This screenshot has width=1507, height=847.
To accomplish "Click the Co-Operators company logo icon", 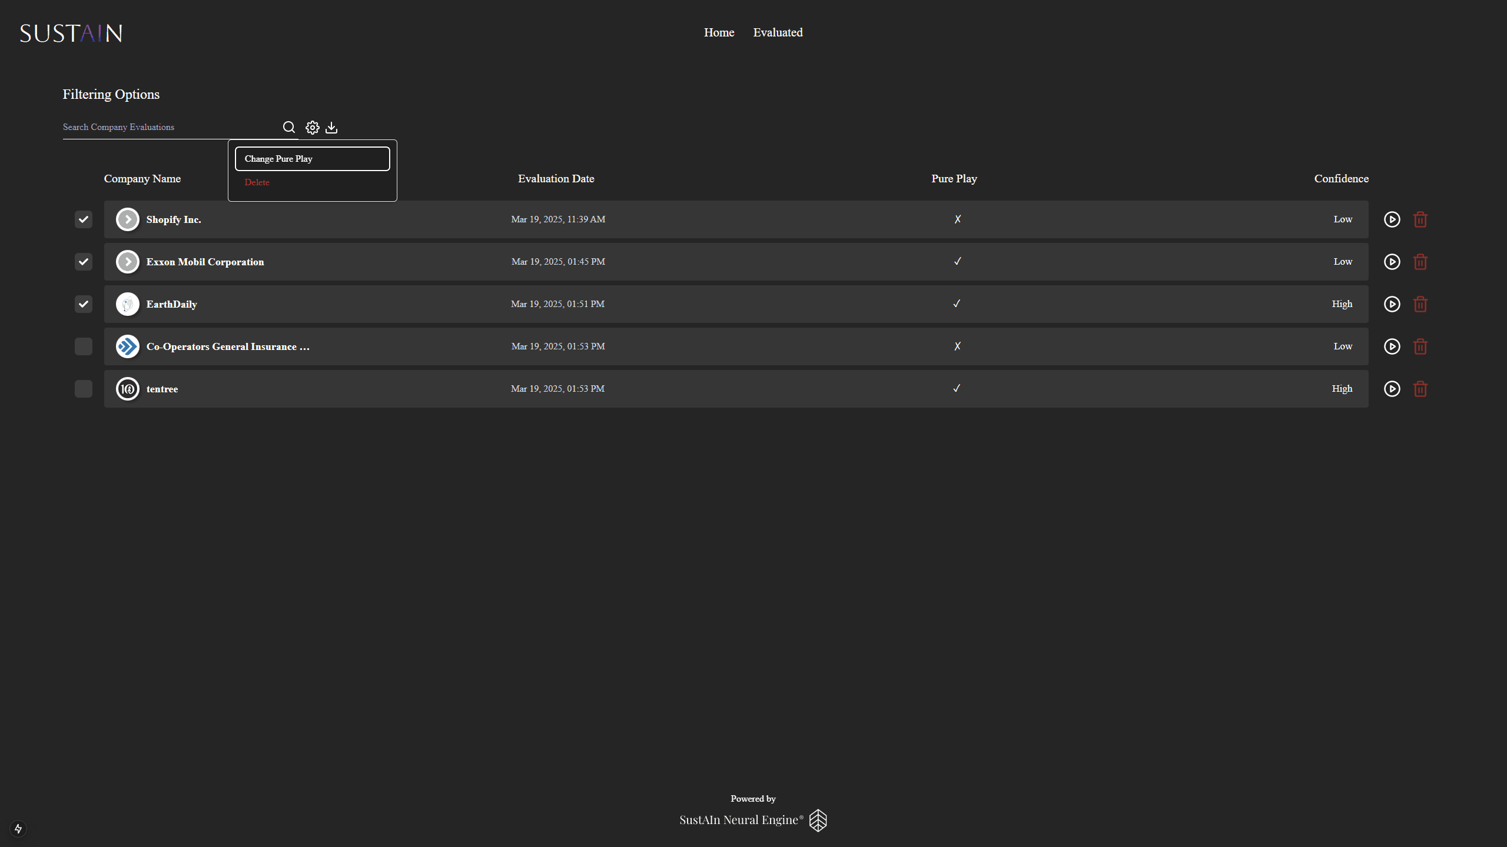I will coord(127,346).
